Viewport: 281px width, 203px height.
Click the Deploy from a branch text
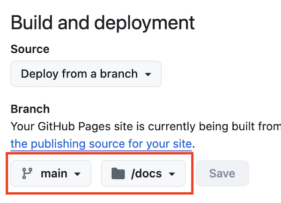(79, 74)
